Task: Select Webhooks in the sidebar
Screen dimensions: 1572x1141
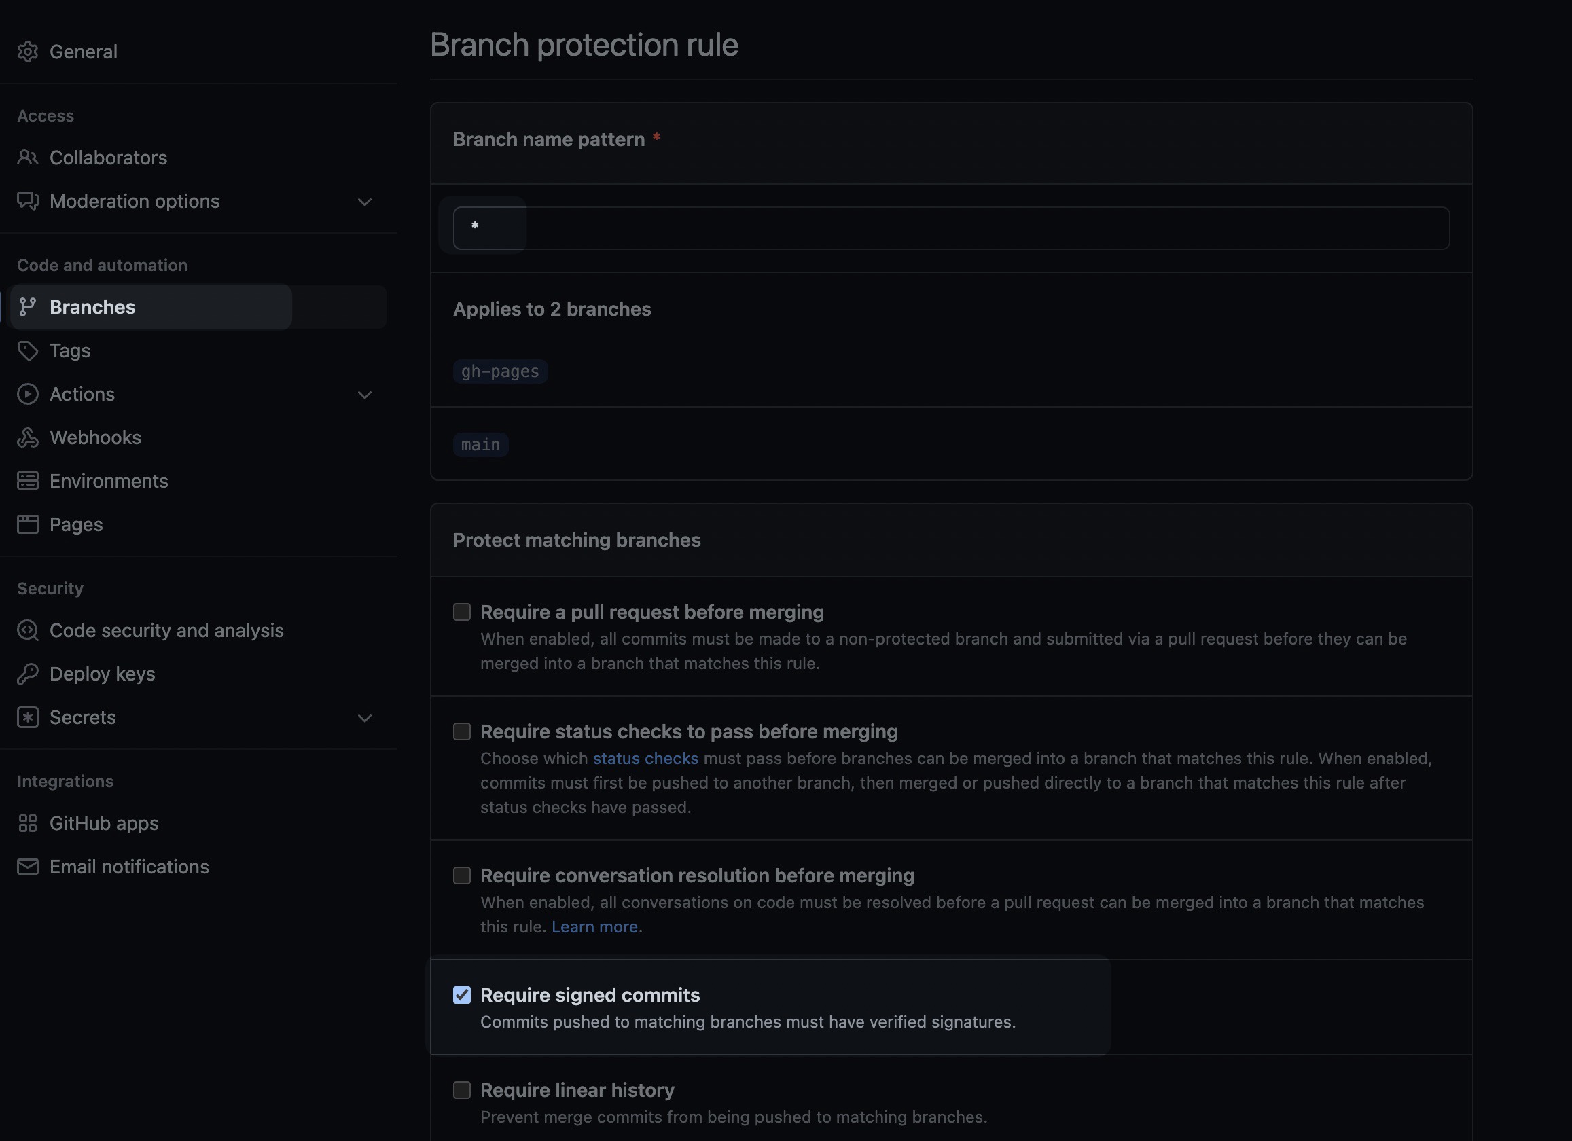Action: click(x=95, y=438)
